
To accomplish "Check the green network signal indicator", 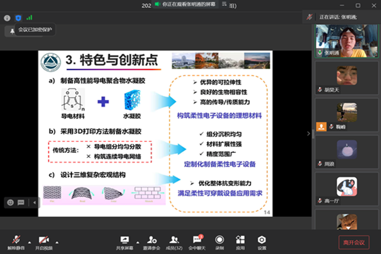I will tap(29, 18).
